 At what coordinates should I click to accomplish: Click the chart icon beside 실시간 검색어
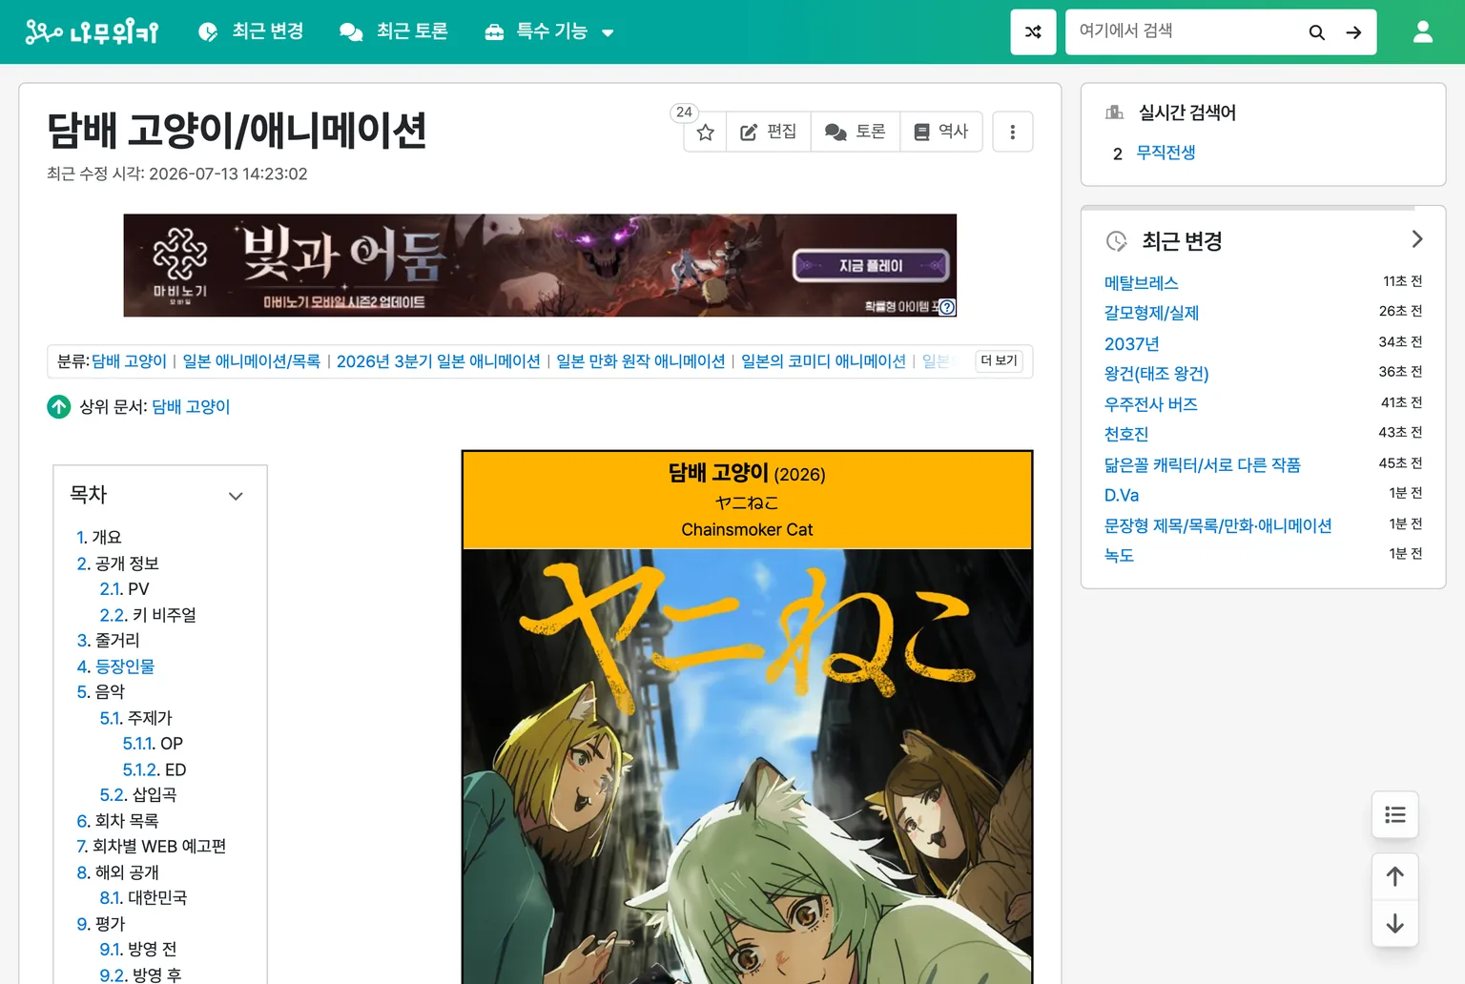pos(1114,113)
